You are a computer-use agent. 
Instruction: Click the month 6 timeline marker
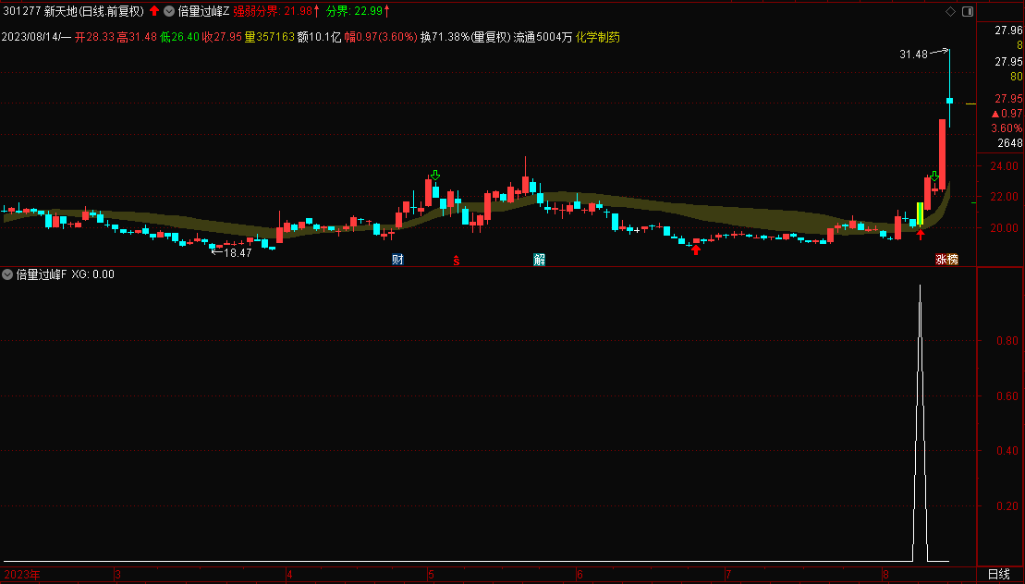point(580,575)
